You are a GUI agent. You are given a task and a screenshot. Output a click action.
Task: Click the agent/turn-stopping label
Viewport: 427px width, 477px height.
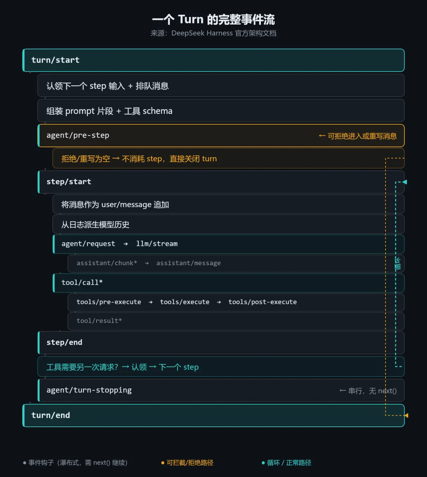point(89,390)
